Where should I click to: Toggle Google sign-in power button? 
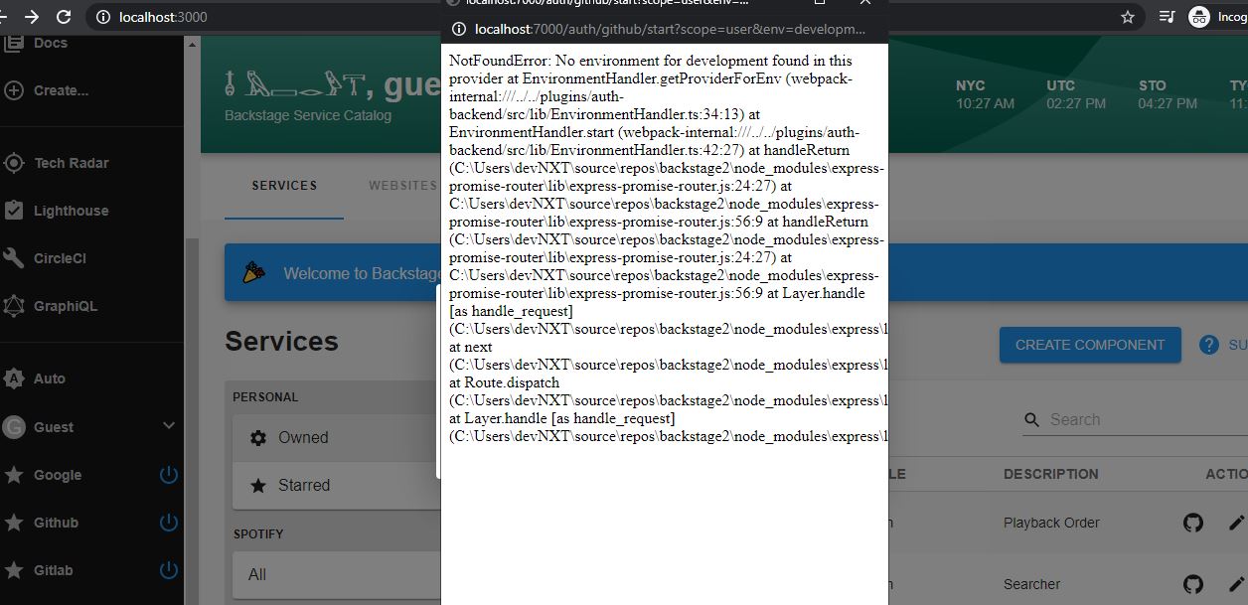(169, 475)
